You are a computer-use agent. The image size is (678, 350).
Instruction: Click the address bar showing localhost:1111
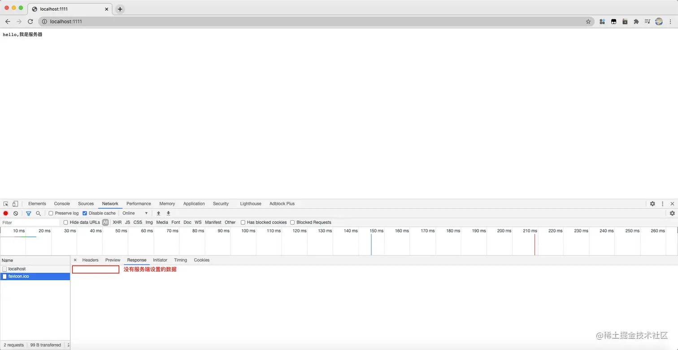(x=316, y=21)
